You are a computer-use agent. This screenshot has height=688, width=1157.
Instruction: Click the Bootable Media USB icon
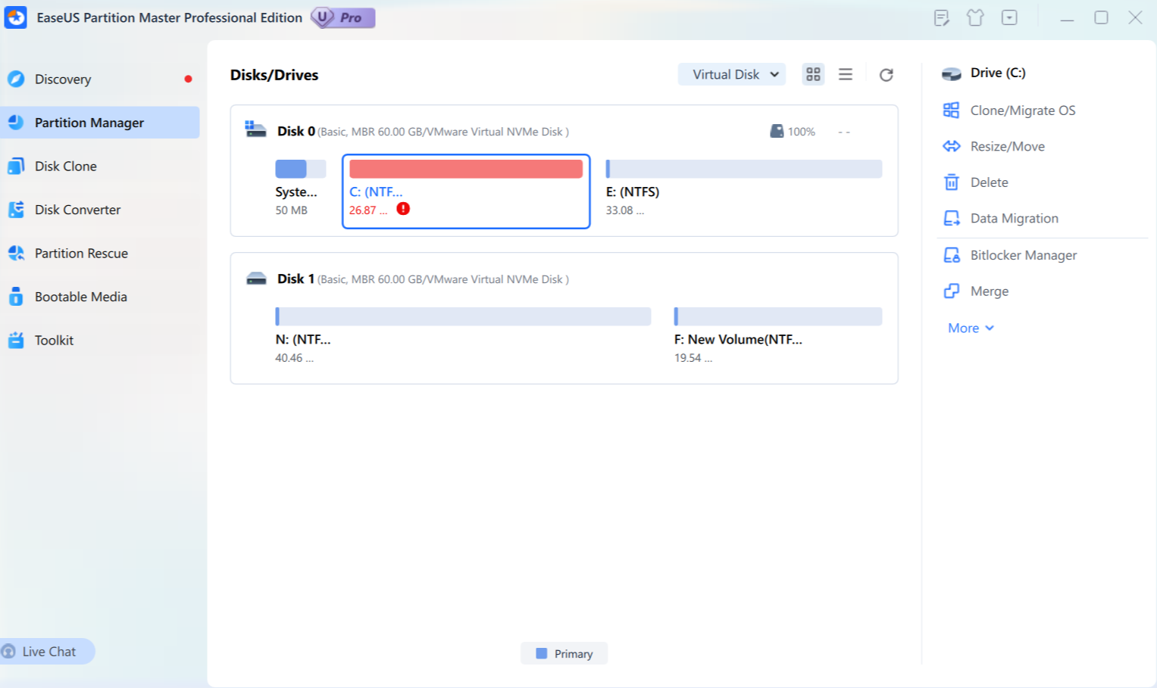coord(16,297)
